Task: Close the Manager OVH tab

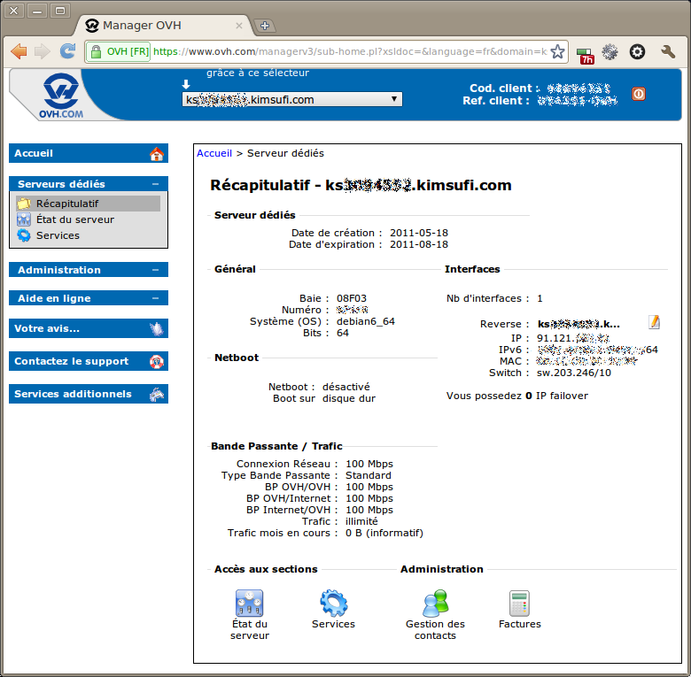Action: [x=239, y=26]
